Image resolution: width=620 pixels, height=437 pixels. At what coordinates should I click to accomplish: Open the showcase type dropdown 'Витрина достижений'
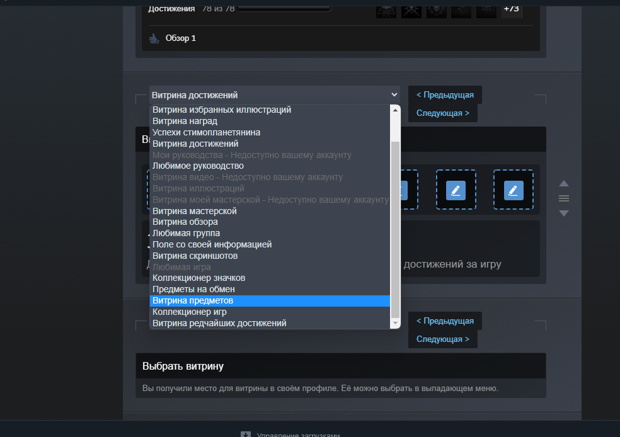[x=275, y=95]
